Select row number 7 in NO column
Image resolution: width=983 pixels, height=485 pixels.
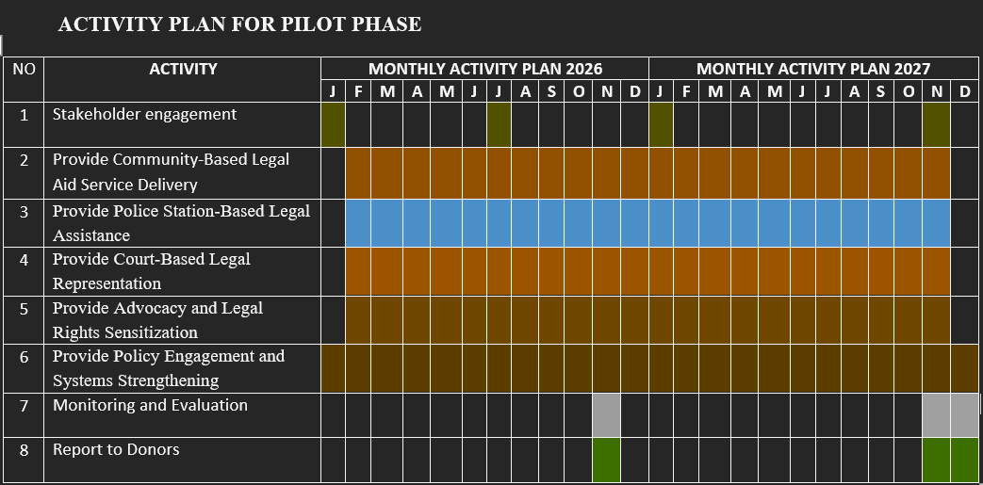pyautogui.click(x=24, y=406)
